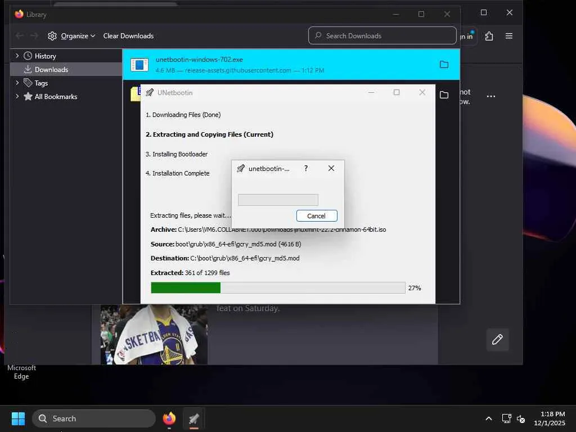
Task: Open the three-dot menu on Firefox page
Action: [490, 96]
